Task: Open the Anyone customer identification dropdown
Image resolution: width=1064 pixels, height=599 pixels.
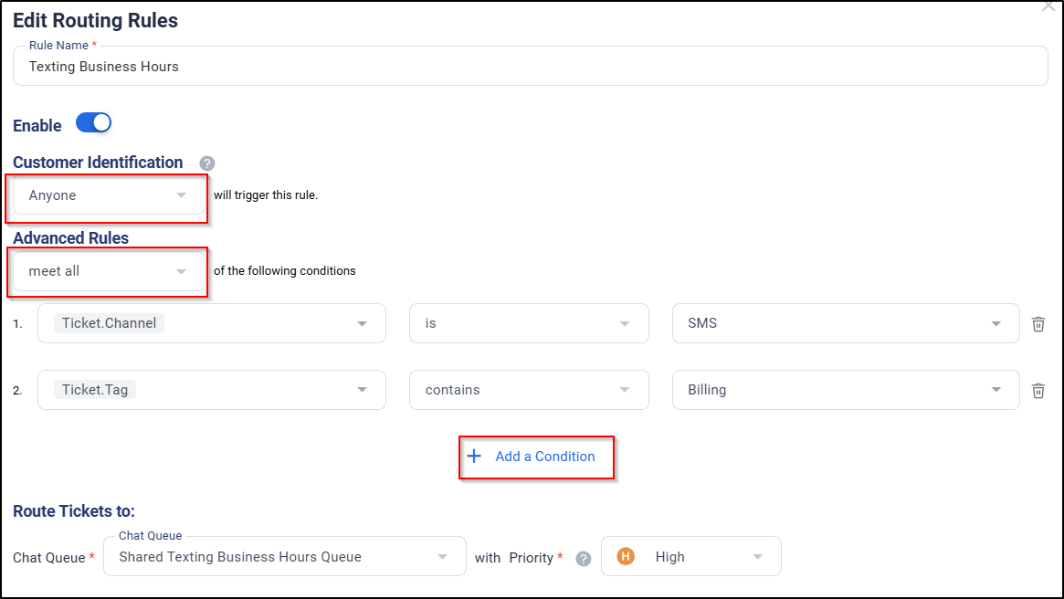Action: click(110, 195)
